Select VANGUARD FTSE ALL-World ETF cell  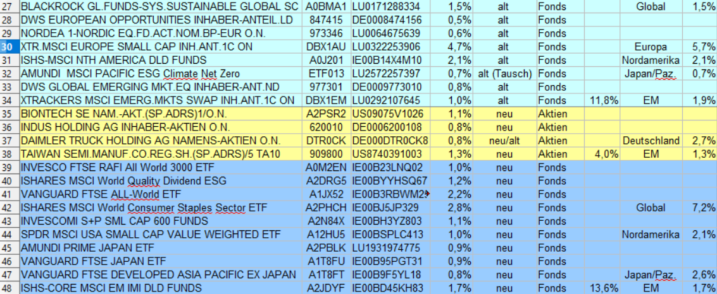tap(161, 194)
